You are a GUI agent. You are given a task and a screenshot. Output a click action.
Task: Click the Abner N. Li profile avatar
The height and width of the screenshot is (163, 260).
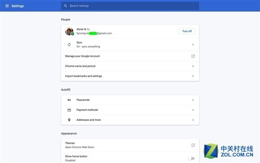[x=69, y=31]
